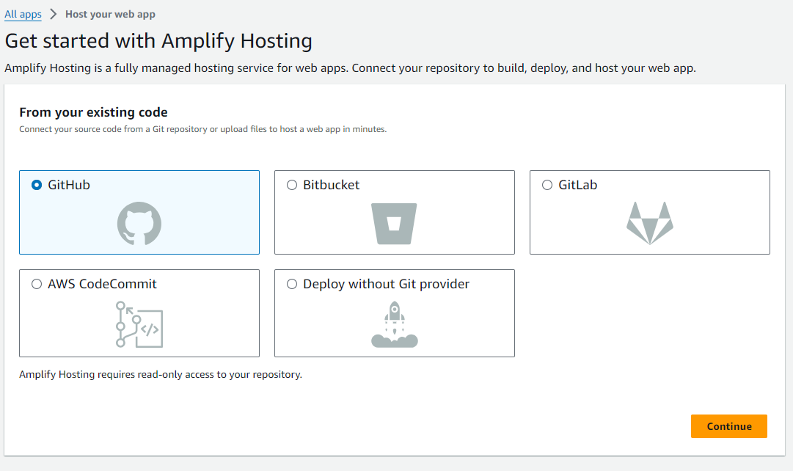Click the 'Connect your source code' description
Viewport: 793px width, 471px height.
pos(202,129)
